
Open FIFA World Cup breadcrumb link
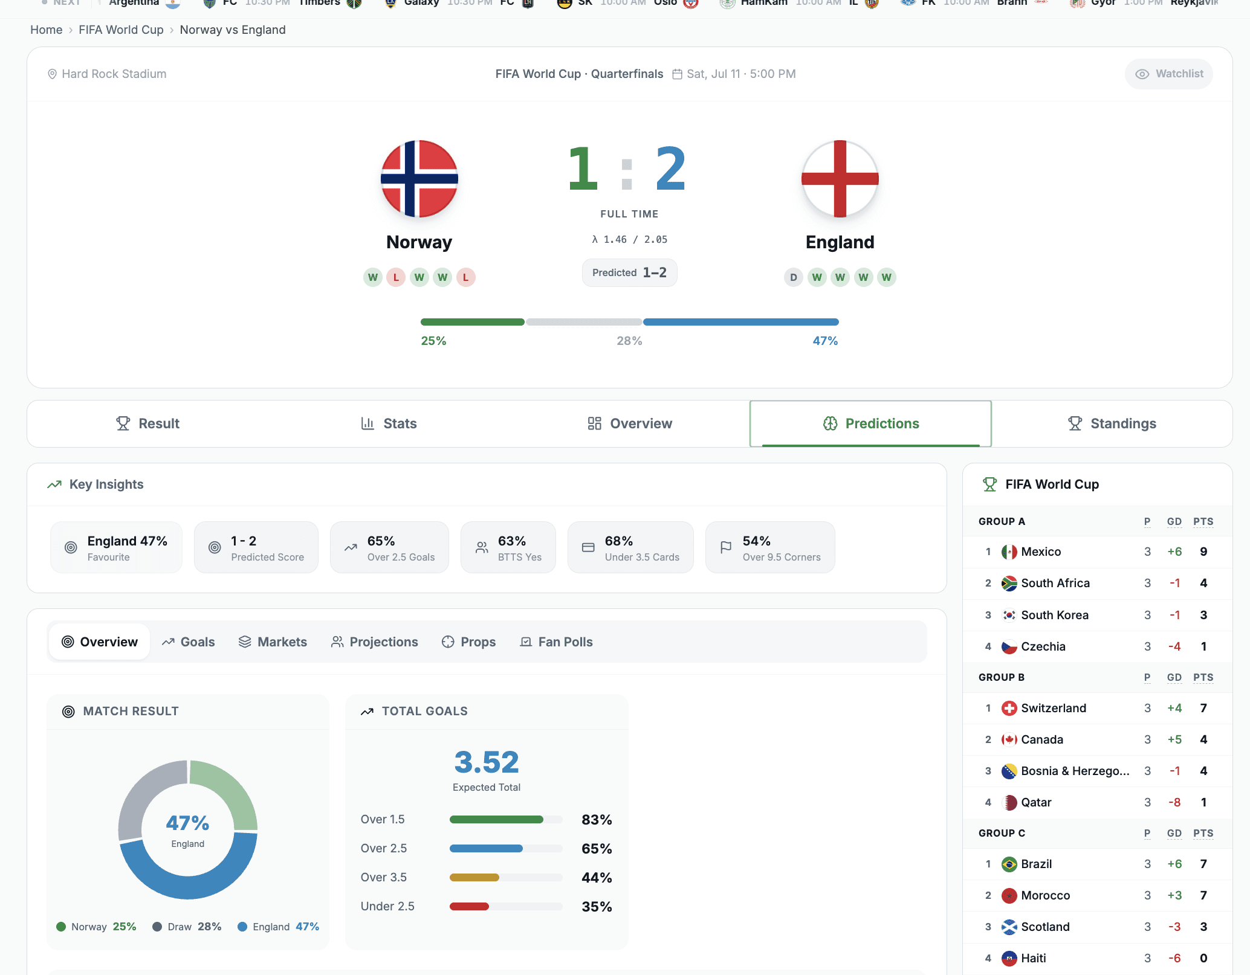coord(121,30)
